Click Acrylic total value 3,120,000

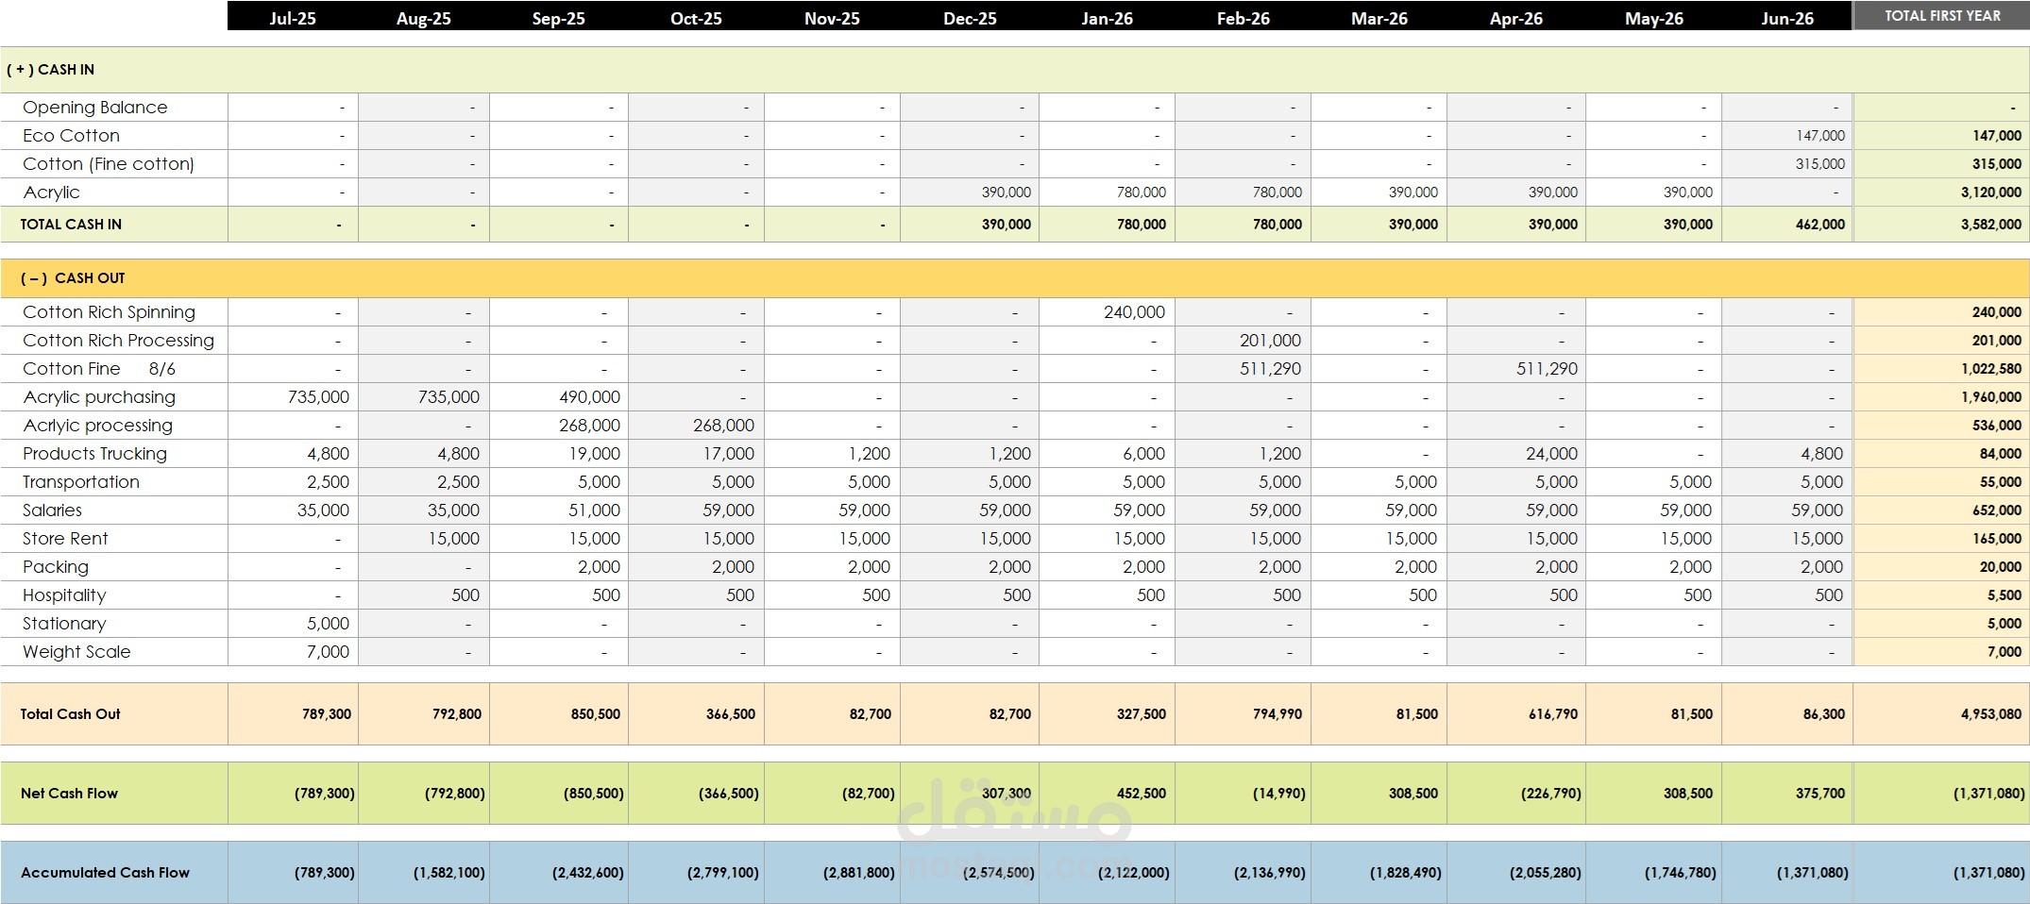coord(1991,193)
